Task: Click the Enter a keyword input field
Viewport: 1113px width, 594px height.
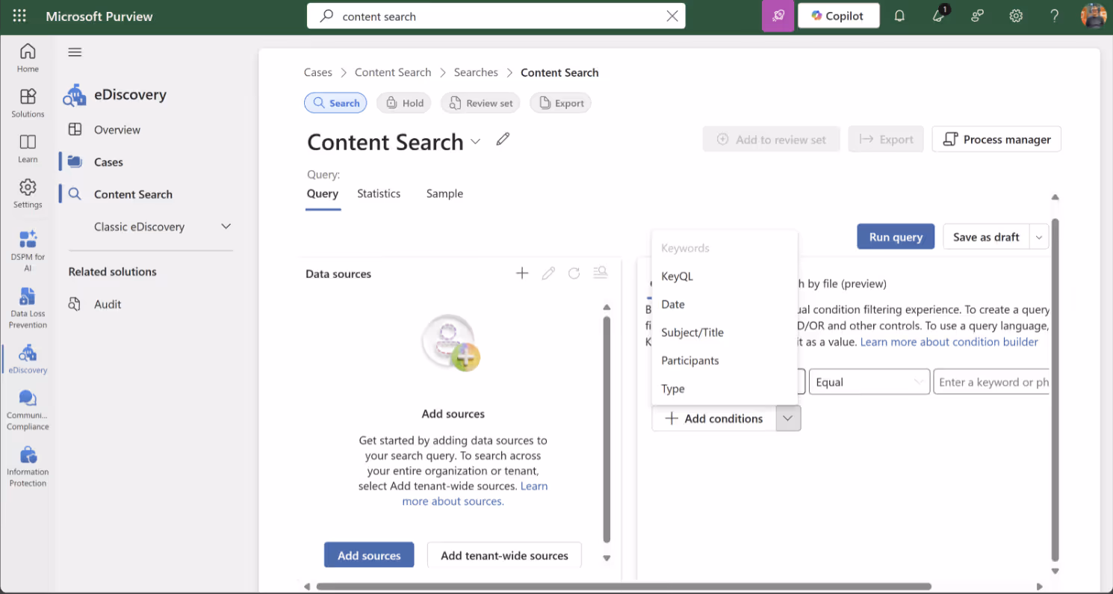Action: [992, 382]
